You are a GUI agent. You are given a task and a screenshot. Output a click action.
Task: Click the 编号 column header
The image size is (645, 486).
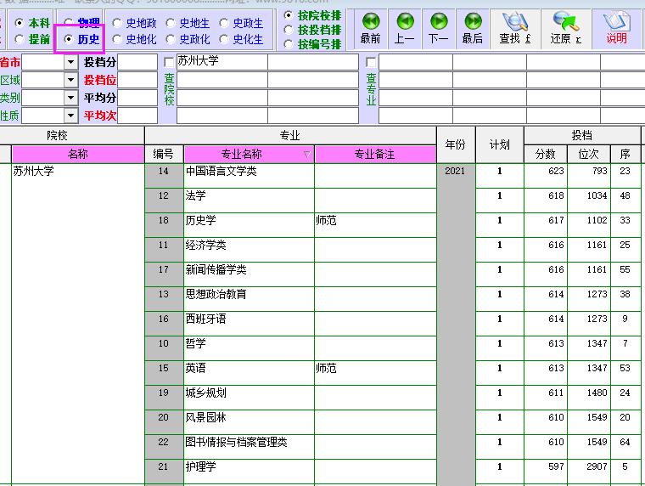[x=164, y=154]
